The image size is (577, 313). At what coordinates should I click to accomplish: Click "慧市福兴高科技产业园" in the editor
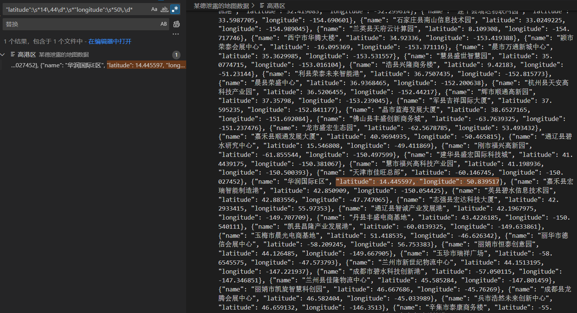tap(419, 164)
